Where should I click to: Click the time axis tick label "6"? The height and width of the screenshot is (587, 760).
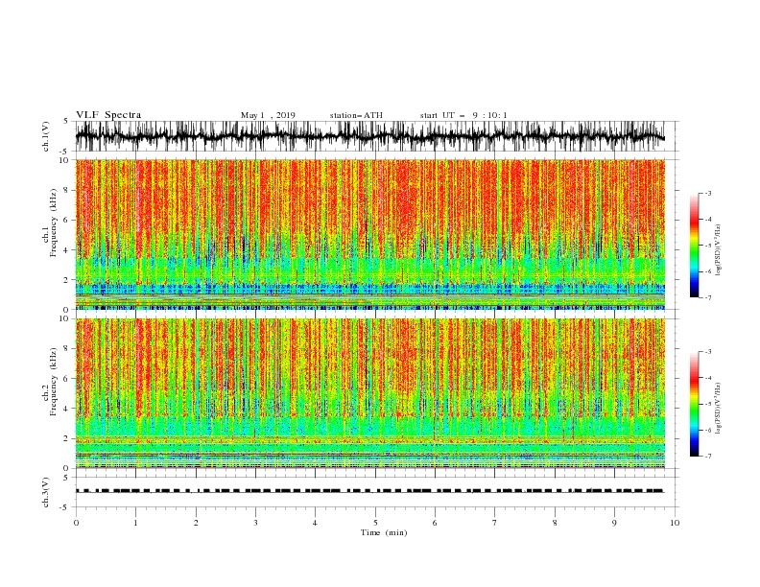pyautogui.click(x=435, y=523)
